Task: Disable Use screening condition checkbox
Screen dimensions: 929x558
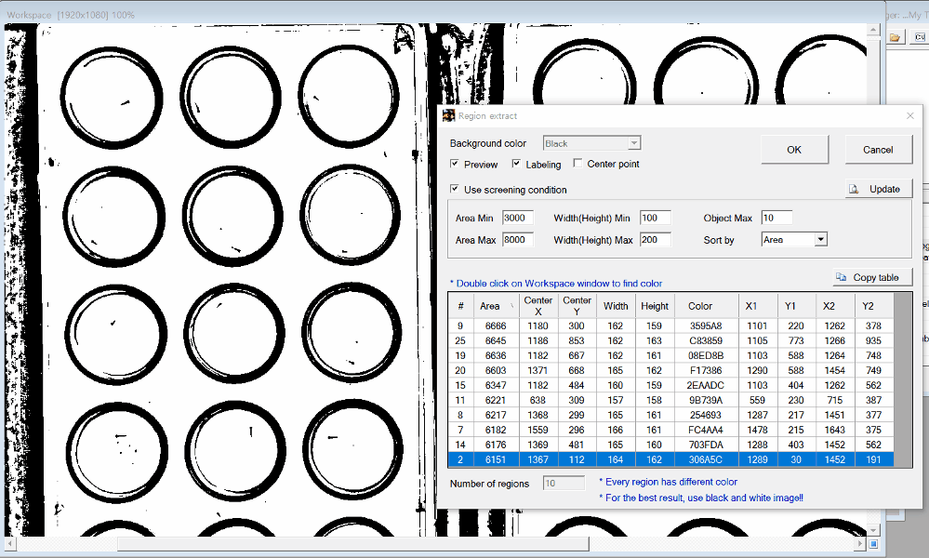Action: (455, 190)
